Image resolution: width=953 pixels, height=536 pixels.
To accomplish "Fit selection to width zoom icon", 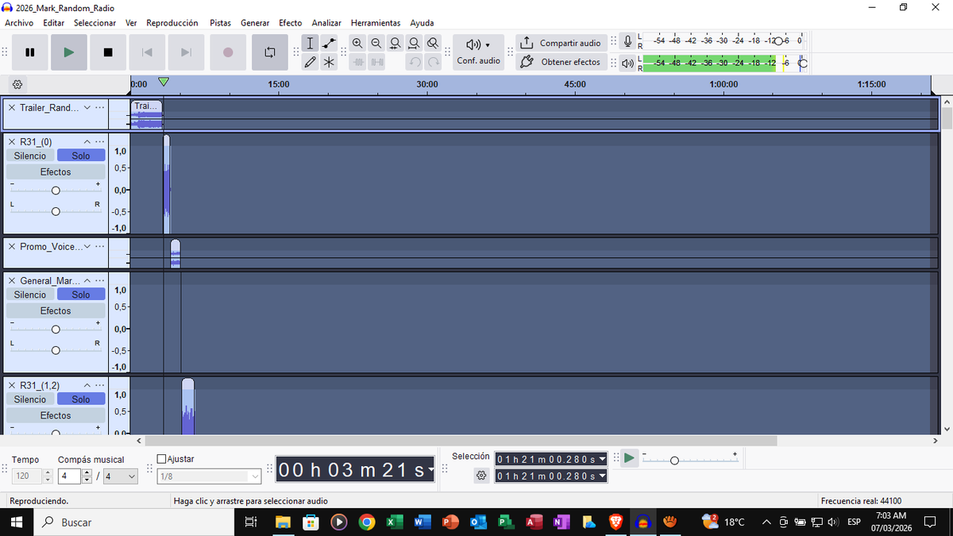I will pyautogui.click(x=395, y=43).
